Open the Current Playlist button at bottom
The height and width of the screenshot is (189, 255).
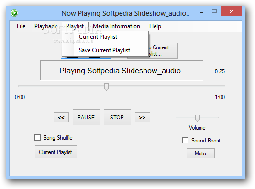(56, 152)
